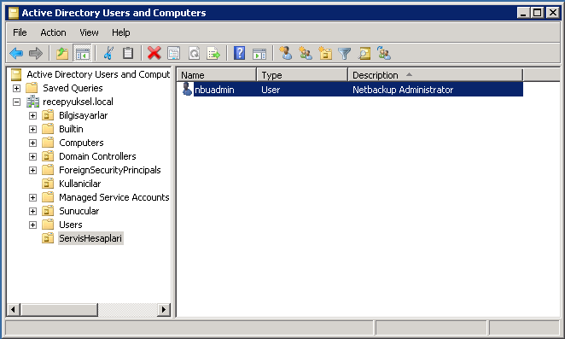
Task: Click the nbuadmin user icon
Action: pos(187,89)
